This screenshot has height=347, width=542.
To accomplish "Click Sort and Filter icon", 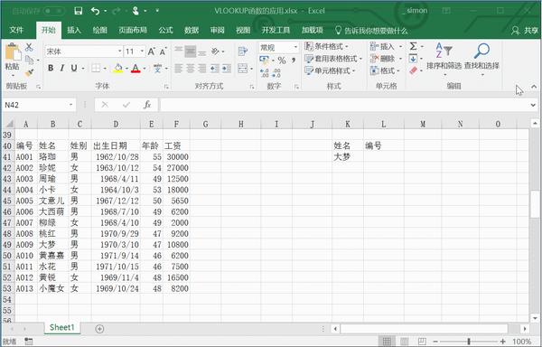I will coord(444,51).
